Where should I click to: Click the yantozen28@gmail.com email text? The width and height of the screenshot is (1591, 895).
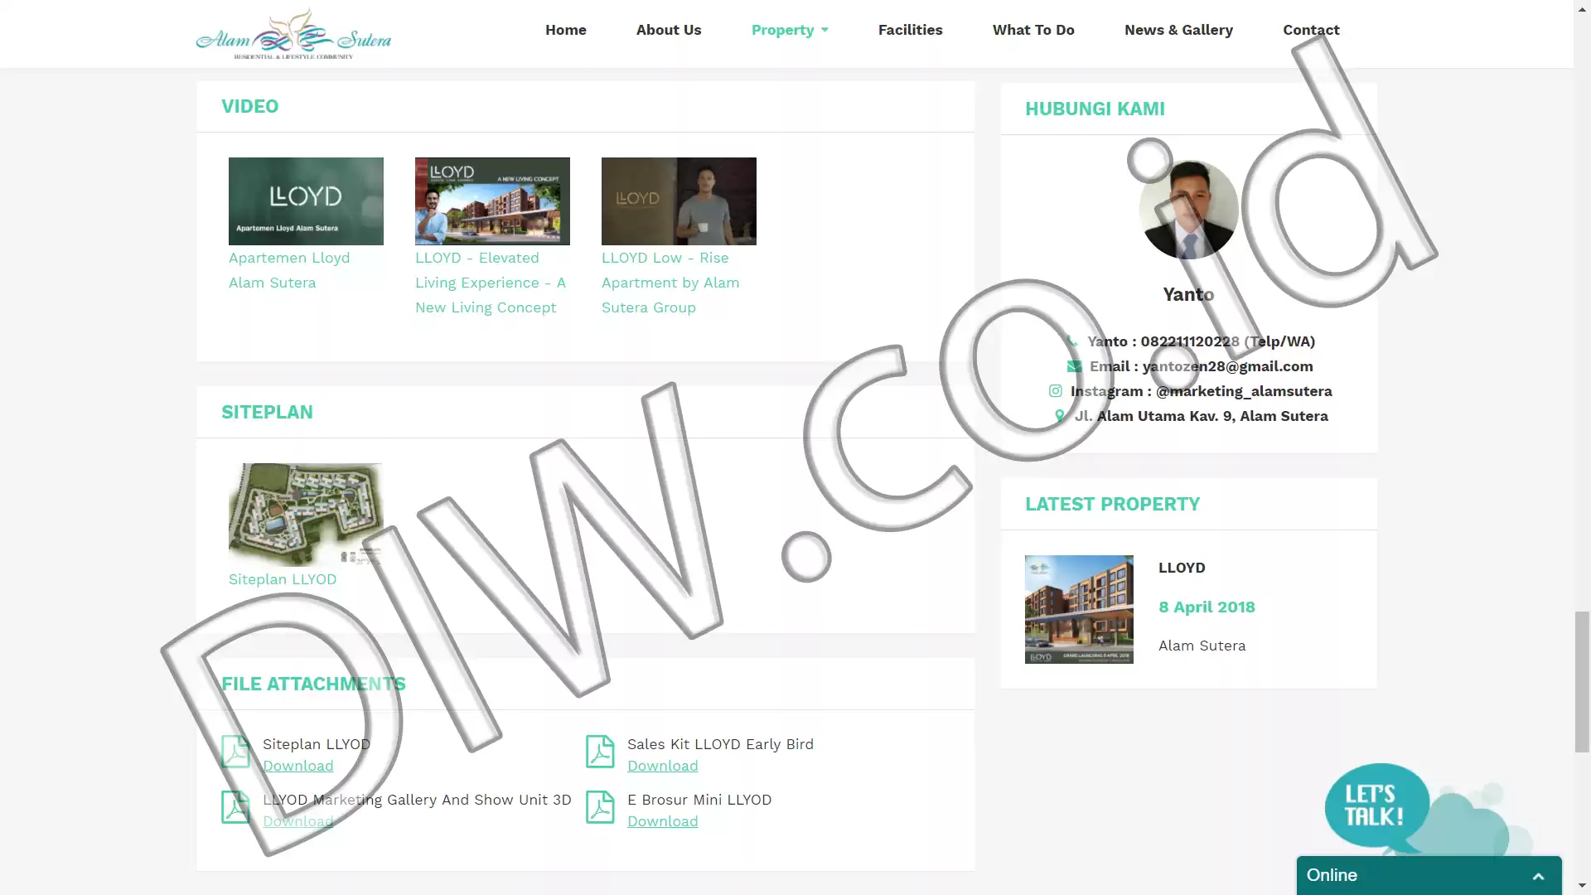pyautogui.click(x=1227, y=366)
